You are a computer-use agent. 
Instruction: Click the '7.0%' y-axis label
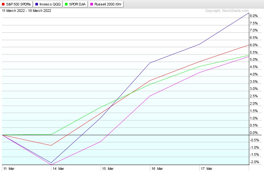(254, 30)
